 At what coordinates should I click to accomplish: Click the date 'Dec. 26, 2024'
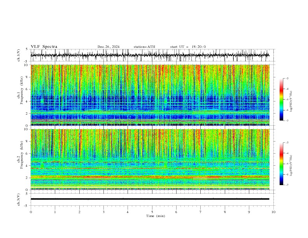pos(108,47)
